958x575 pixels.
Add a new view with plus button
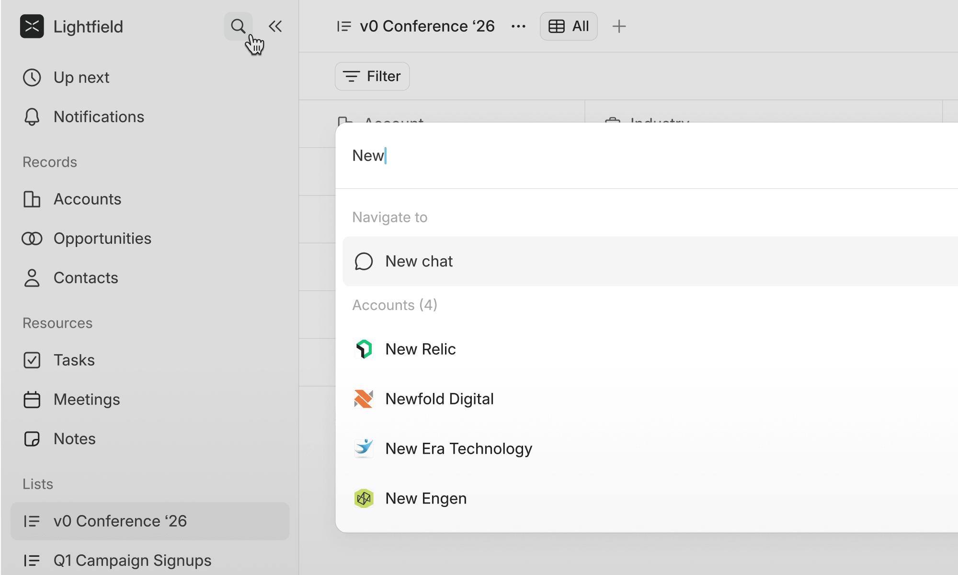coord(619,26)
